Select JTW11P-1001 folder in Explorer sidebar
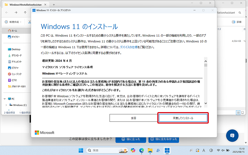This screenshot has height=155, width=248. tap(17, 87)
